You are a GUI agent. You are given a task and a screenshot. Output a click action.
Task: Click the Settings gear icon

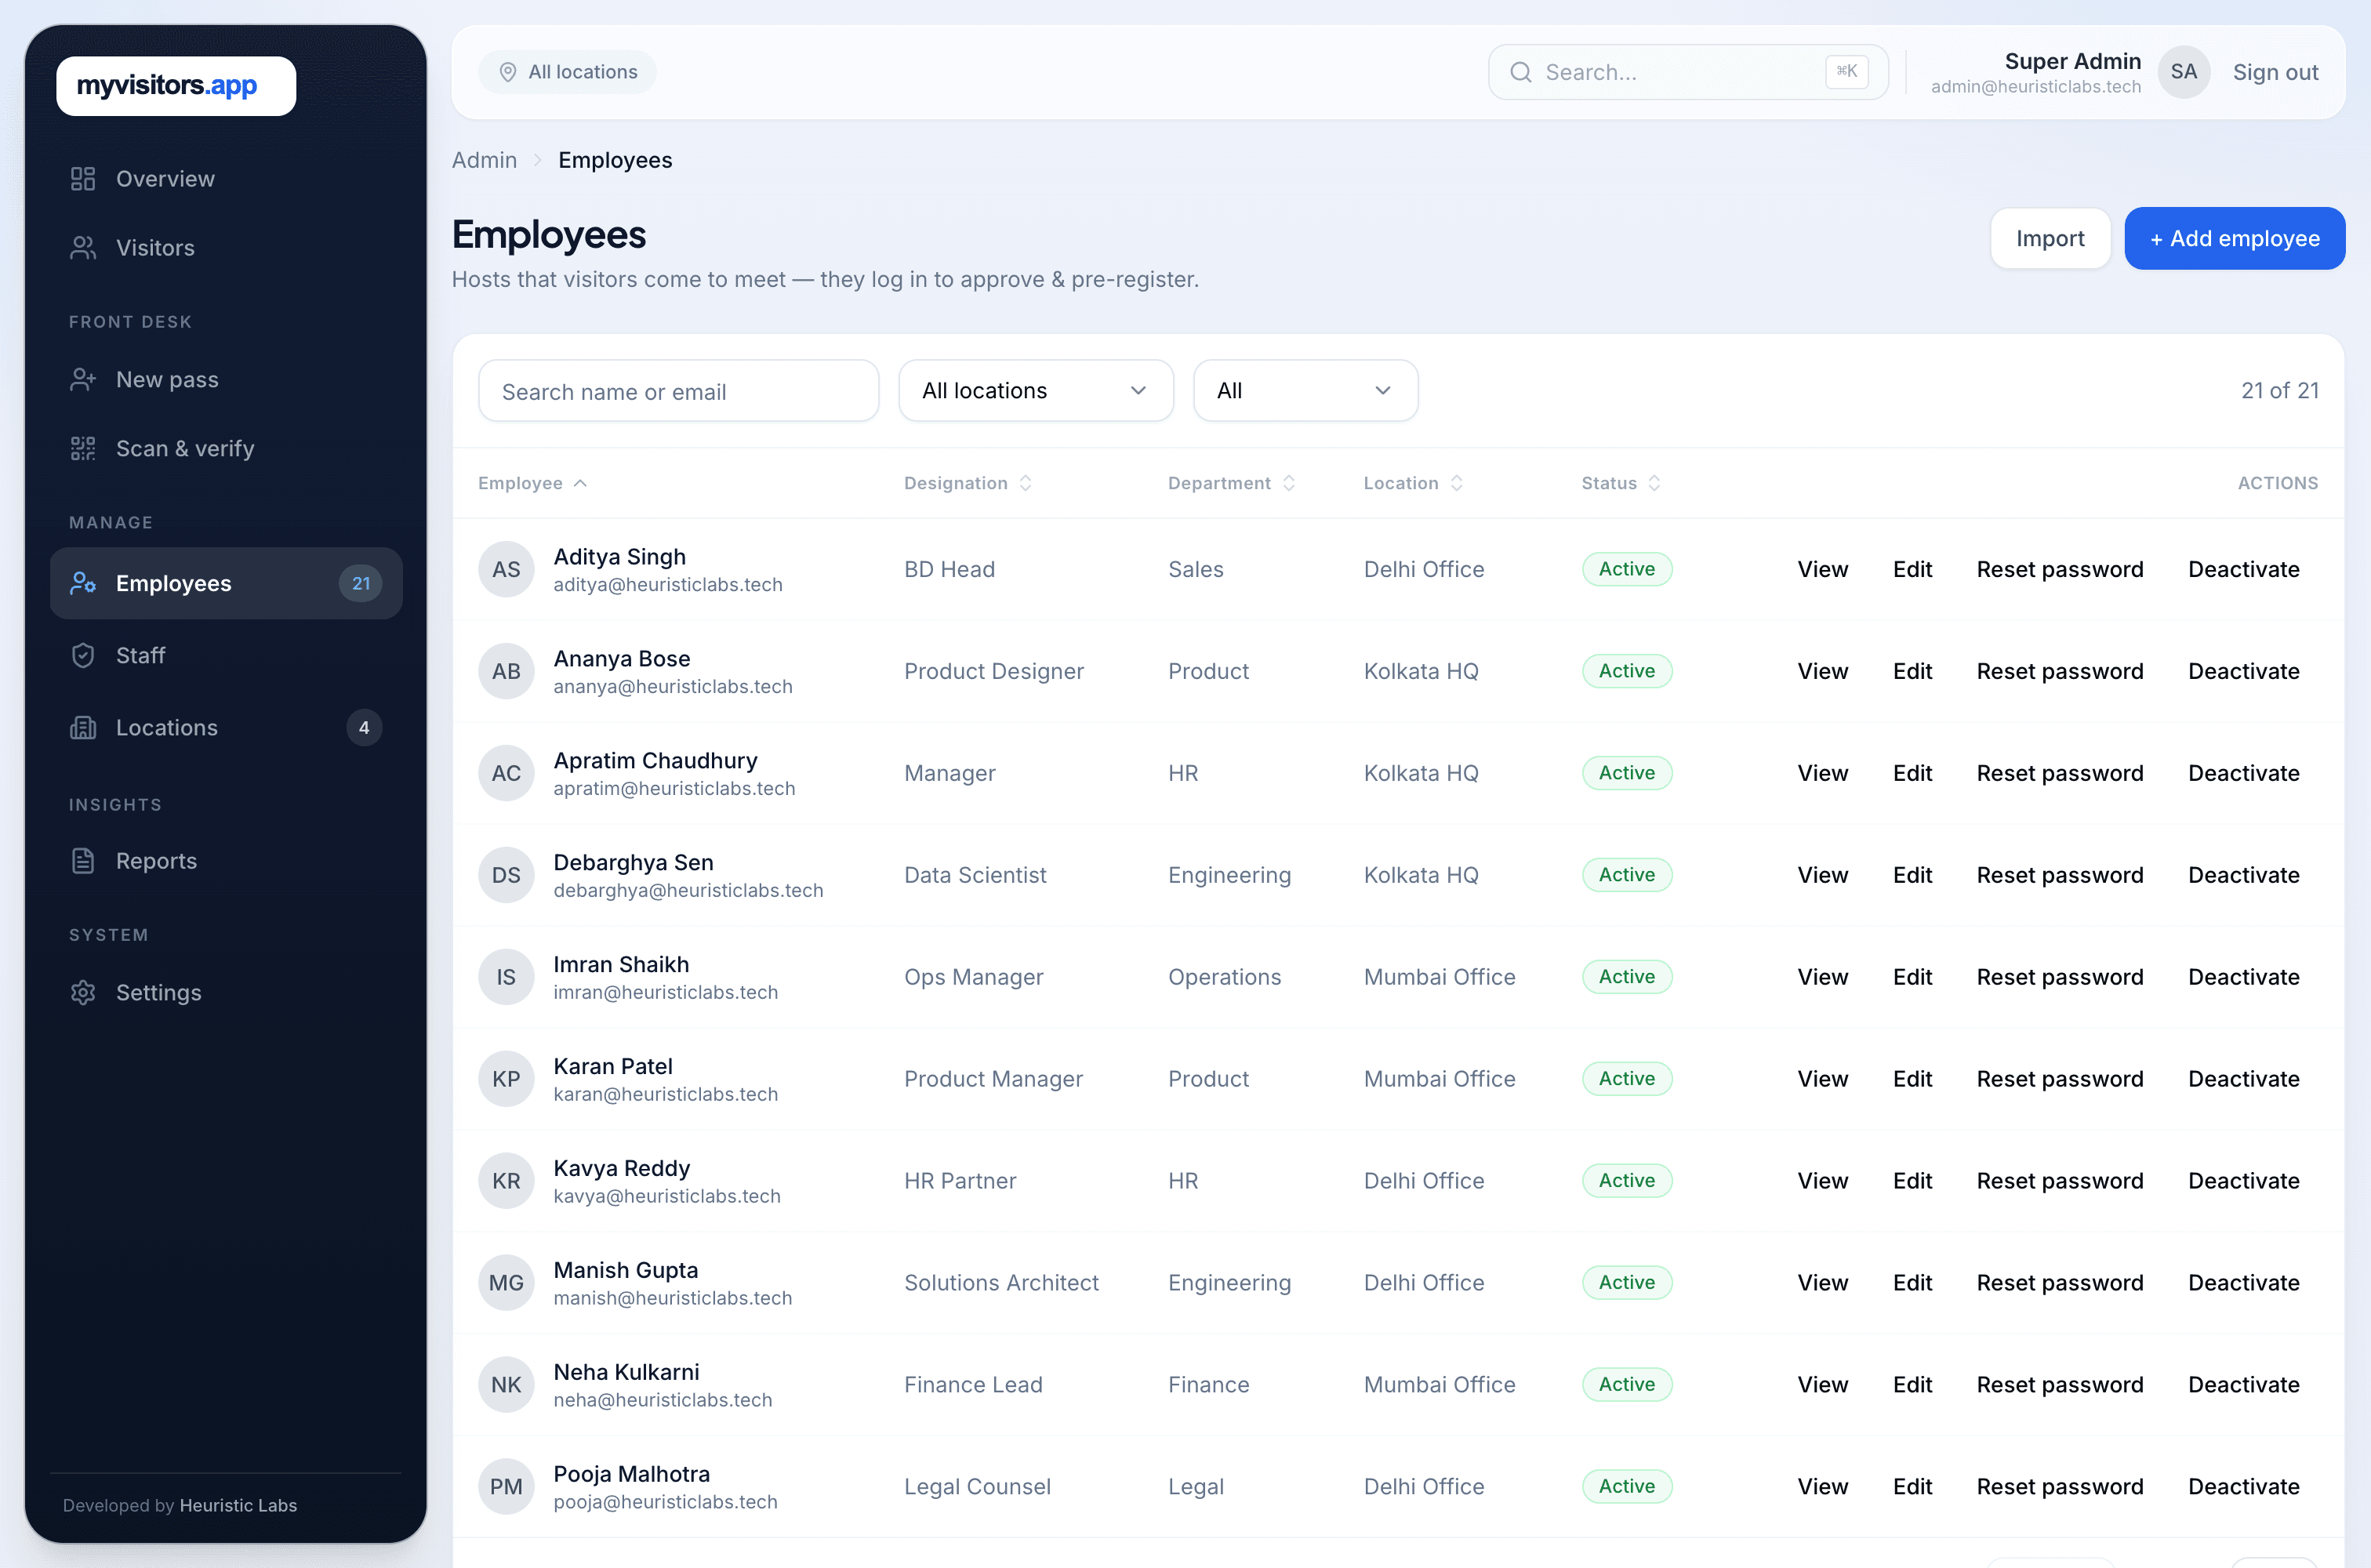[x=83, y=993]
